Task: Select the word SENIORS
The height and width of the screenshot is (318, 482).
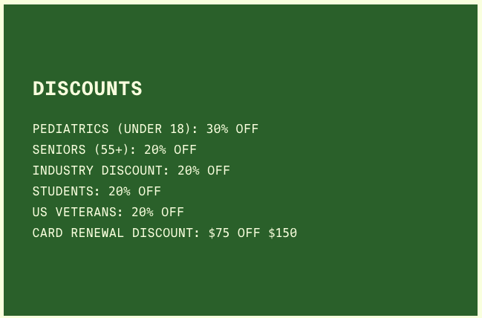Action: coord(59,149)
